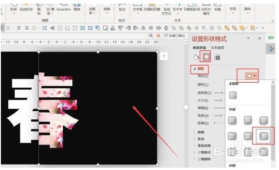Viewport: 279px width, 170px height.
Task: Click the 在线文字云 word cloud button
Action: click(166, 10)
